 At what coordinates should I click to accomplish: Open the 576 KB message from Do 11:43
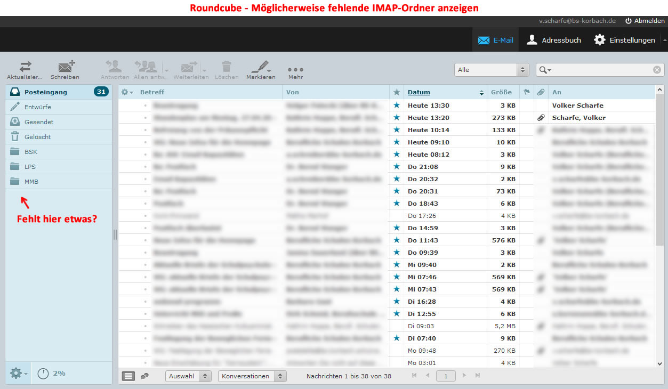(x=387, y=240)
